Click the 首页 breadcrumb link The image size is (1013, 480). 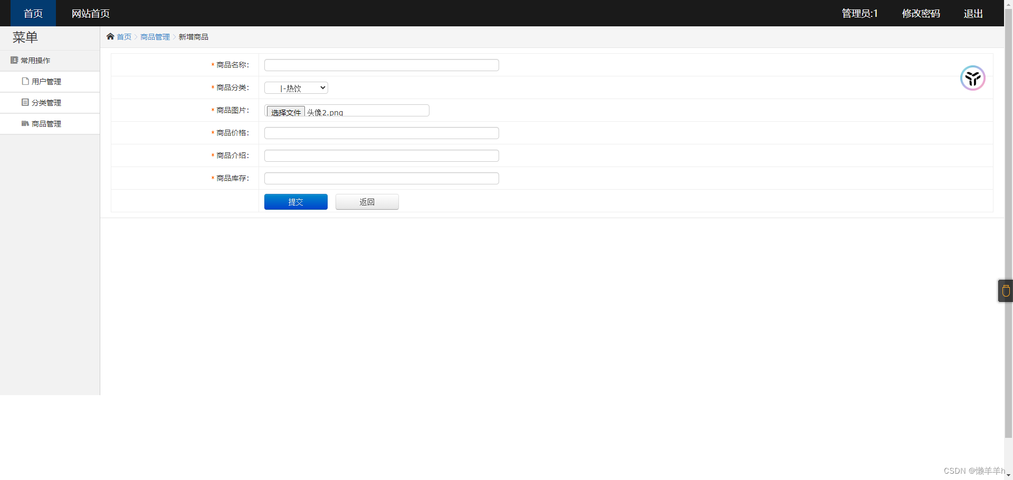[124, 37]
